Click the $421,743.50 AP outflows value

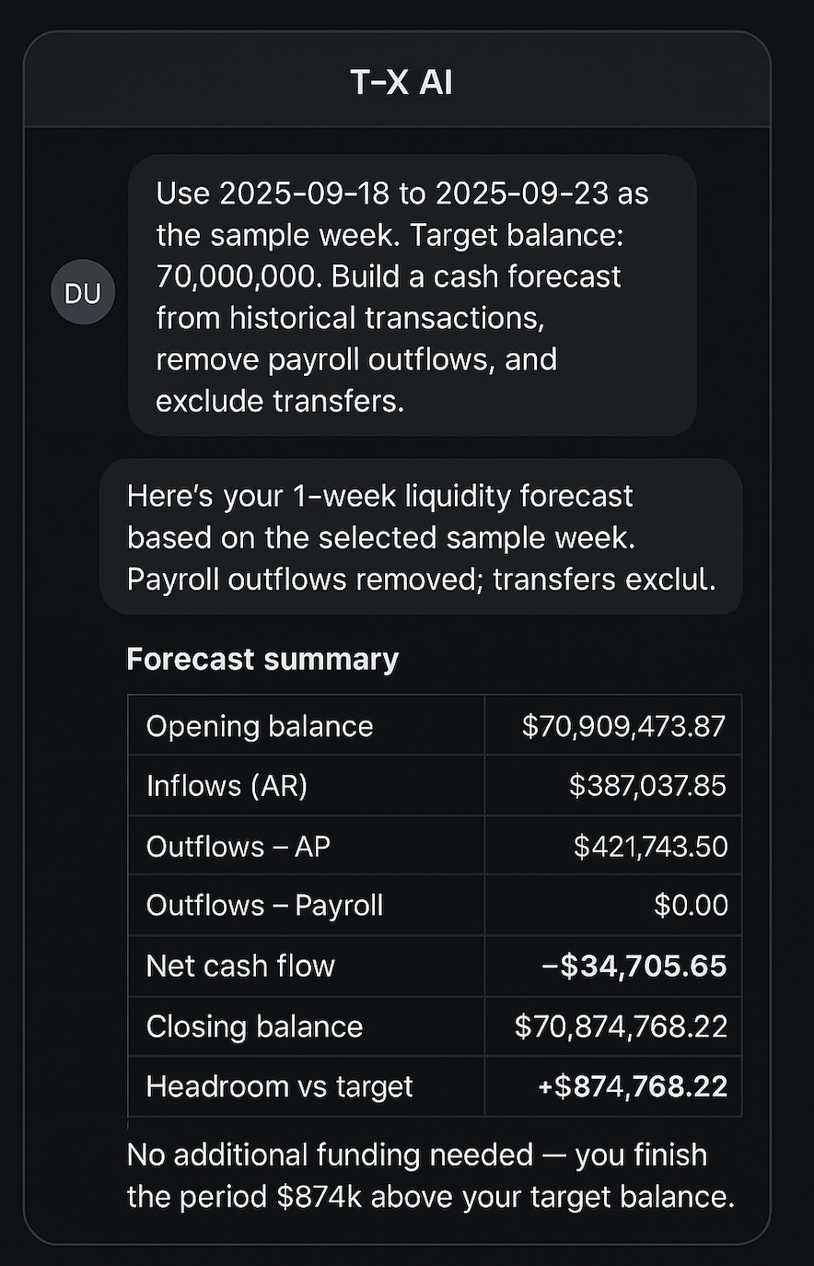pos(650,846)
